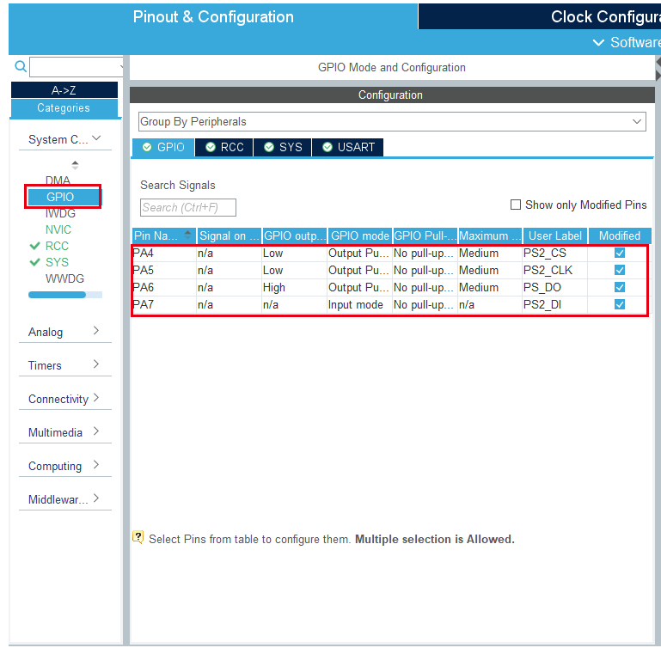This screenshot has height=648, width=661.
Task: Toggle Modified checkbox for PA4 row
Action: pos(619,253)
